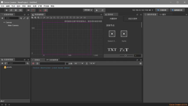Select the plain TXT label control
Viewport: 188px width, 106px height.
coord(112,50)
